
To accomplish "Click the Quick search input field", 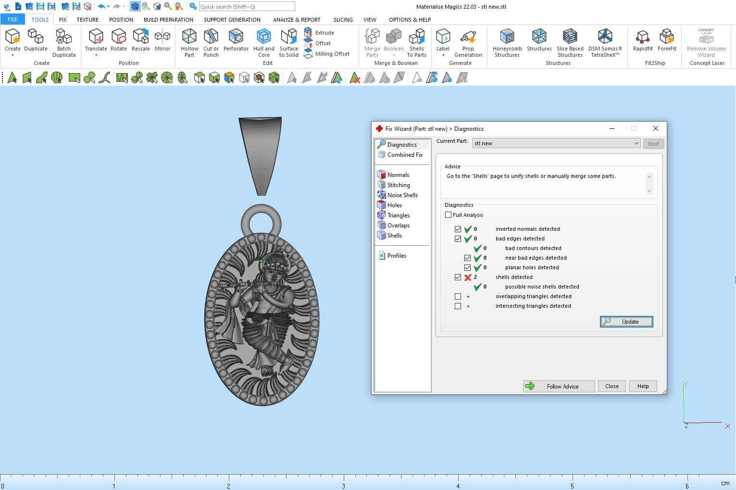I will [x=247, y=7].
